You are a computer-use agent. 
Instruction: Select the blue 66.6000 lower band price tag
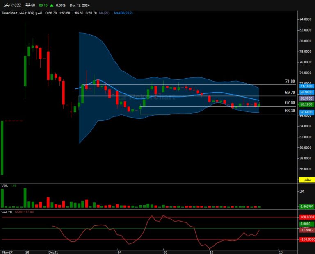coord(306,117)
